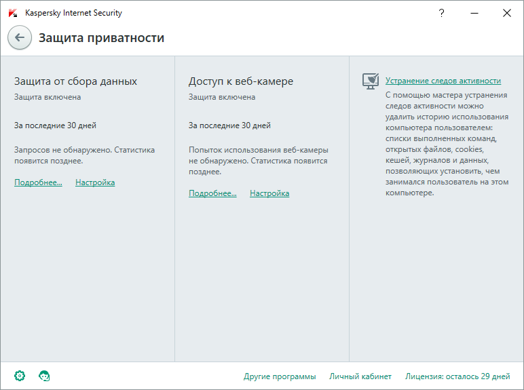Screen dimensions: 524x390
Task: Open Устранение следов активности link
Action: point(443,81)
